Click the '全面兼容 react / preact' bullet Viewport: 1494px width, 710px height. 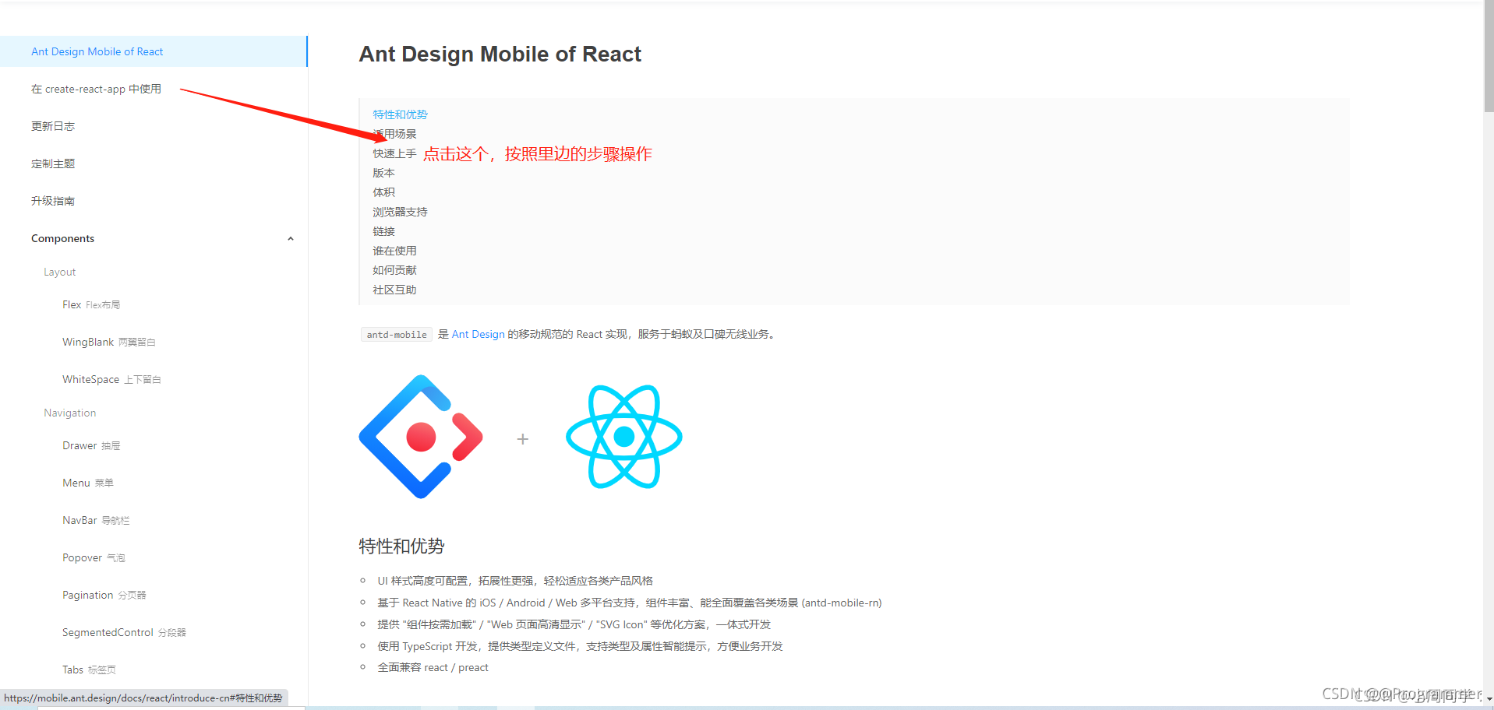click(x=433, y=667)
